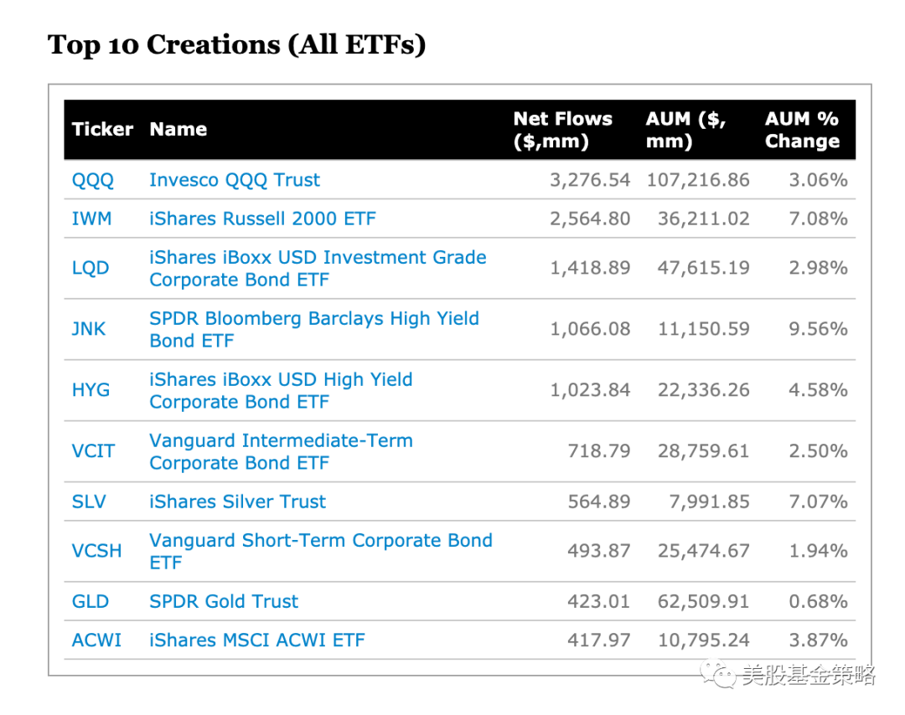Click the WeChat logo watermark icon
905x715 pixels.
[x=719, y=674]
